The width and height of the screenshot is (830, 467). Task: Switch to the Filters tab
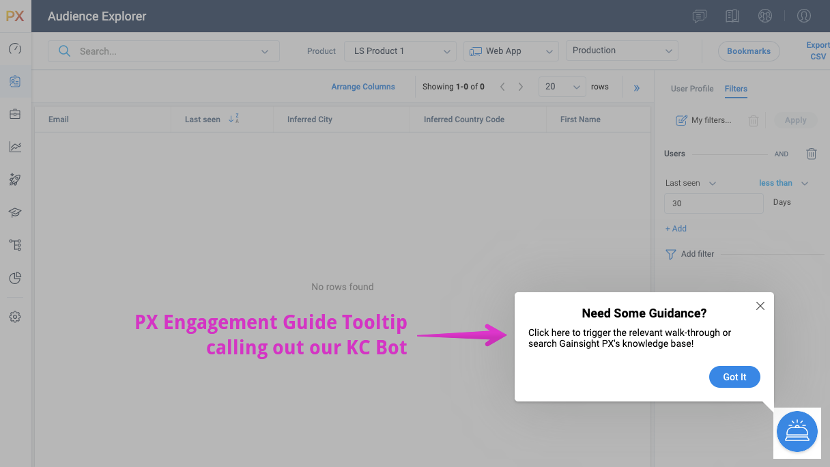(736, 89)
